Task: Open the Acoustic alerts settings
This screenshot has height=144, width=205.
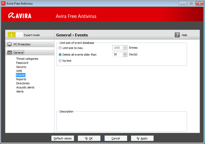Action: click(x=25, y=87)
